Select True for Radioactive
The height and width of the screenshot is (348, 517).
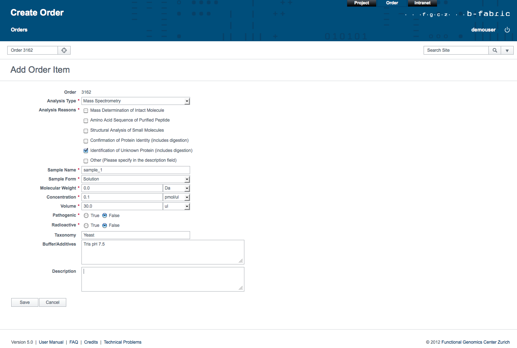point(86,226)
